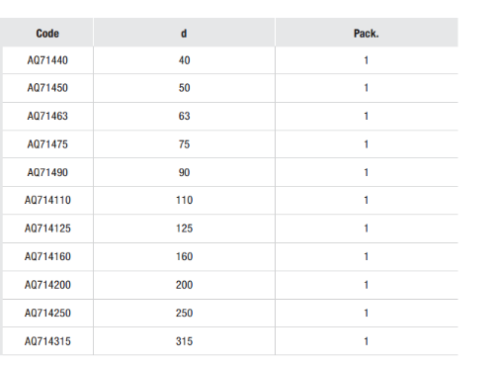
Task: Click the Code column header
Action: 47,34
